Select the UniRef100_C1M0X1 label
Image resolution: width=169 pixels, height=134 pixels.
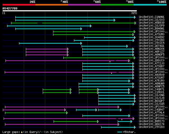(152, 92)
